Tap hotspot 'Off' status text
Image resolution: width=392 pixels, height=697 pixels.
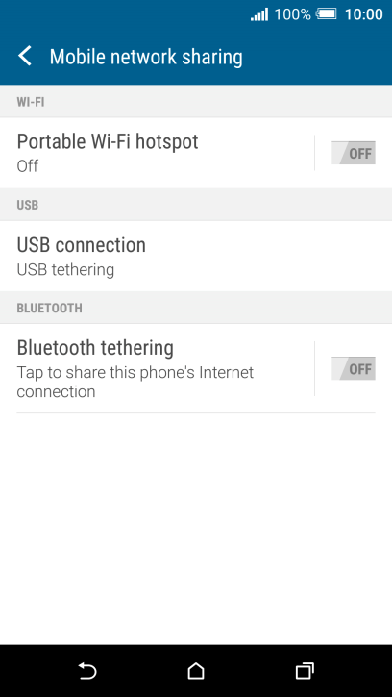(28, 166)
